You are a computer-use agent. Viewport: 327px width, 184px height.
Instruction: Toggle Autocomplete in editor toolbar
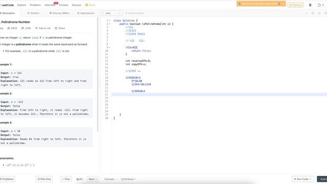[135, 13]
